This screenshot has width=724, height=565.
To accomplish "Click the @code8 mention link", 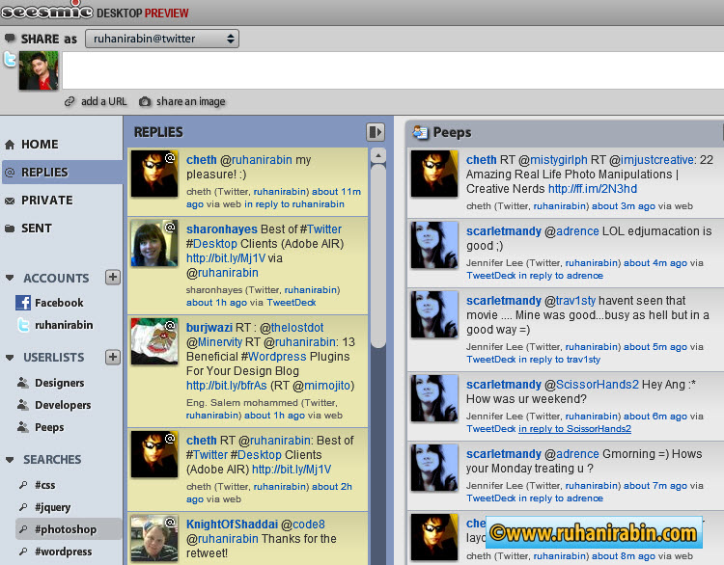I will pyautogui.click(x=303, y=525).
